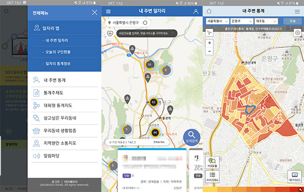This screenshot has height=192, width=304.
Task: Select the job cluster marker 10
Action: (x=149, y=65)
